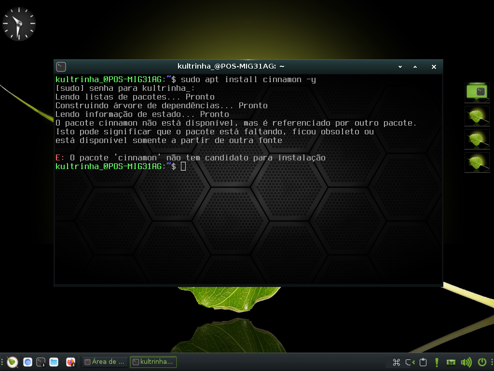Switch to the 'Área de ...' task
Viewport: 494px width, 371px height.
click(x=105, y=362)
